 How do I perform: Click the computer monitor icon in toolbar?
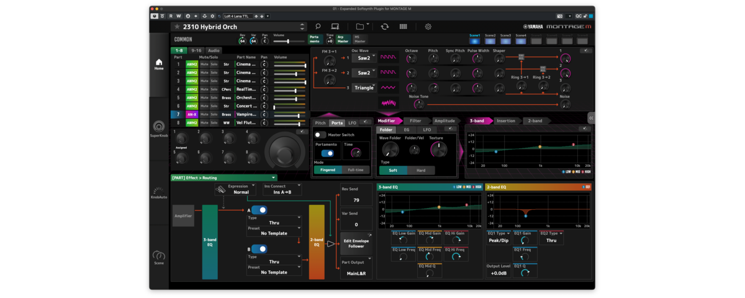coord(335,27)
